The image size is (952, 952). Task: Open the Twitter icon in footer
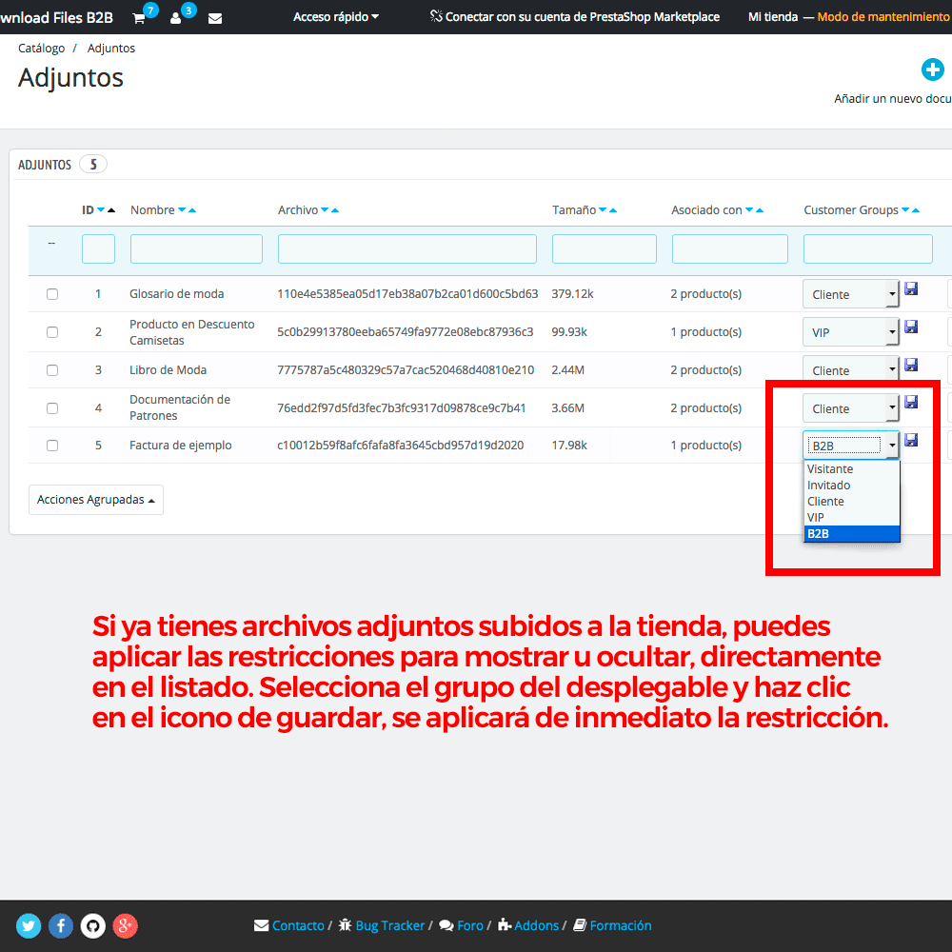(29, 926)
